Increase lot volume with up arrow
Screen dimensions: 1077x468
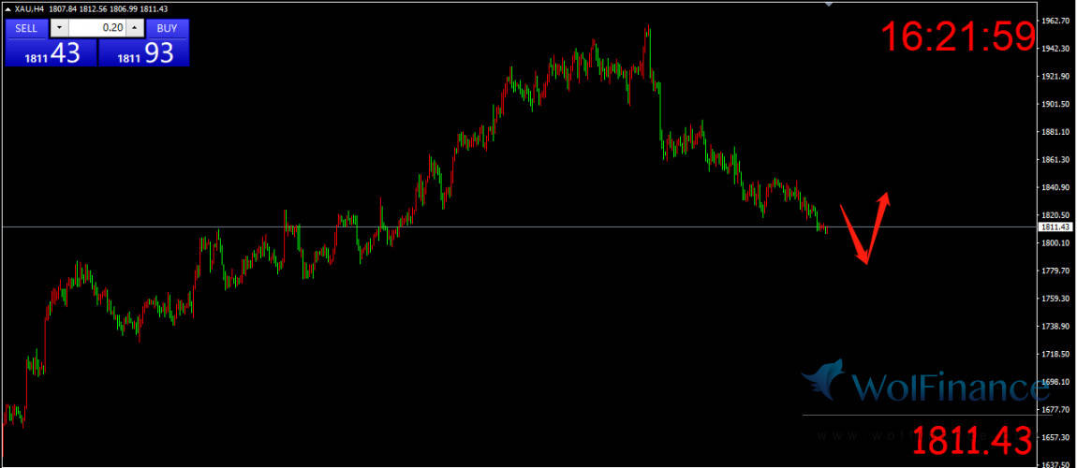click(134, 28)
